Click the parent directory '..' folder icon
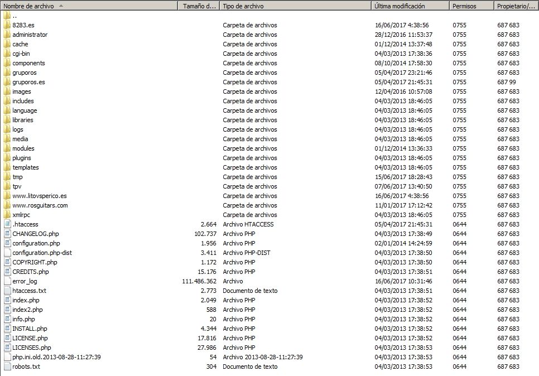539x376 pixels. (7, 16)
